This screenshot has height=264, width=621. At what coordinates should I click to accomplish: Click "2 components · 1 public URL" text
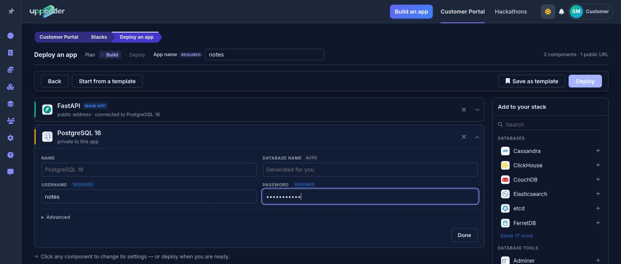pos(576,55)
